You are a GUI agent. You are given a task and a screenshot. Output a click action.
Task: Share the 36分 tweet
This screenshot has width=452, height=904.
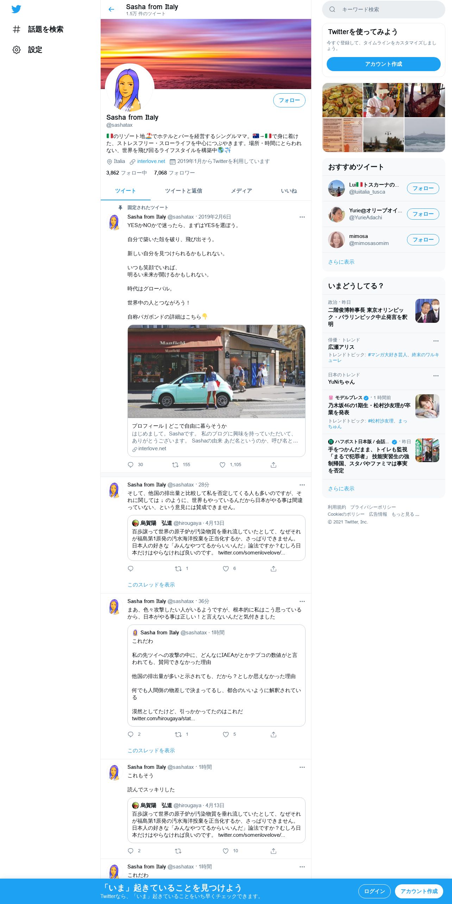click(274, 734)
